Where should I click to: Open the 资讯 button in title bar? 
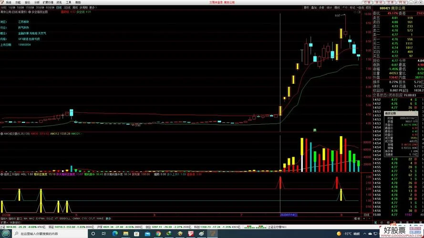pos(379,2)
